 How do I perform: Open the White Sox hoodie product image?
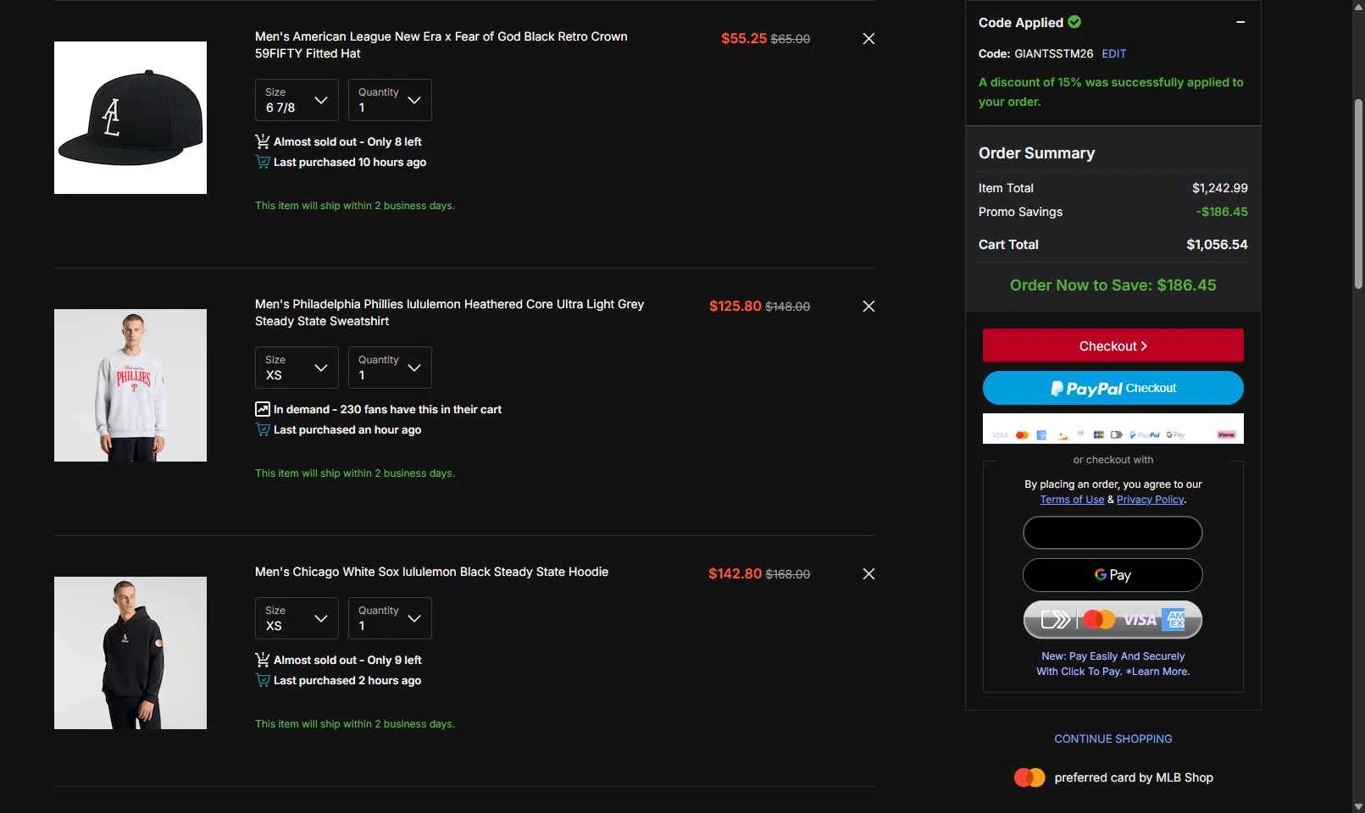click(x=130, y=653)
